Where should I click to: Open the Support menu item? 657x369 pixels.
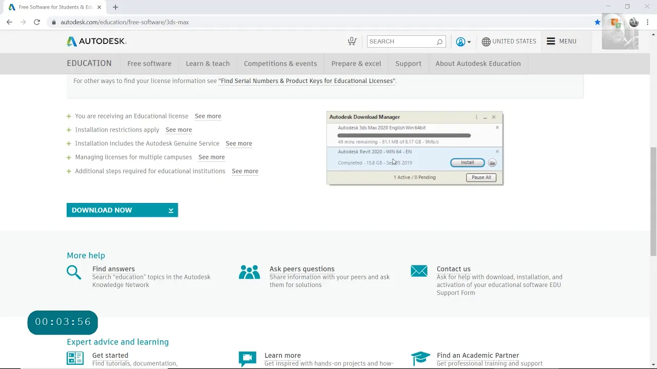[x=409, y=64]
